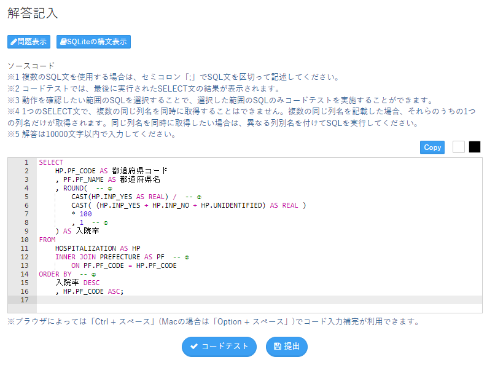This screenshot has width=487, height=365.
Task: Click line number 10 in the gutter
Action: tap(25, 240)
